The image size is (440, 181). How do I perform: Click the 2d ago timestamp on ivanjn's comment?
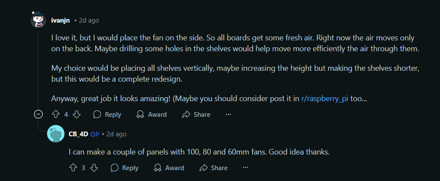tap(89, 20)
